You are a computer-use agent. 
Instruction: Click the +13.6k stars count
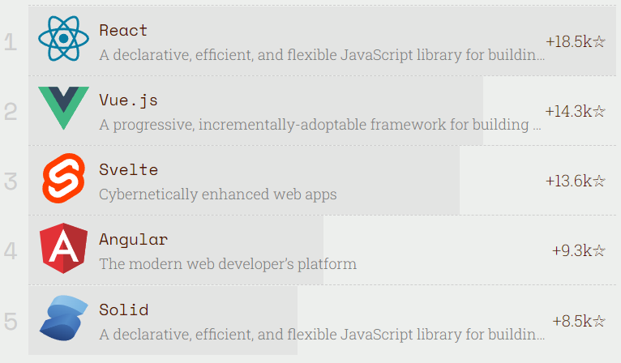[x=576, y=181]
